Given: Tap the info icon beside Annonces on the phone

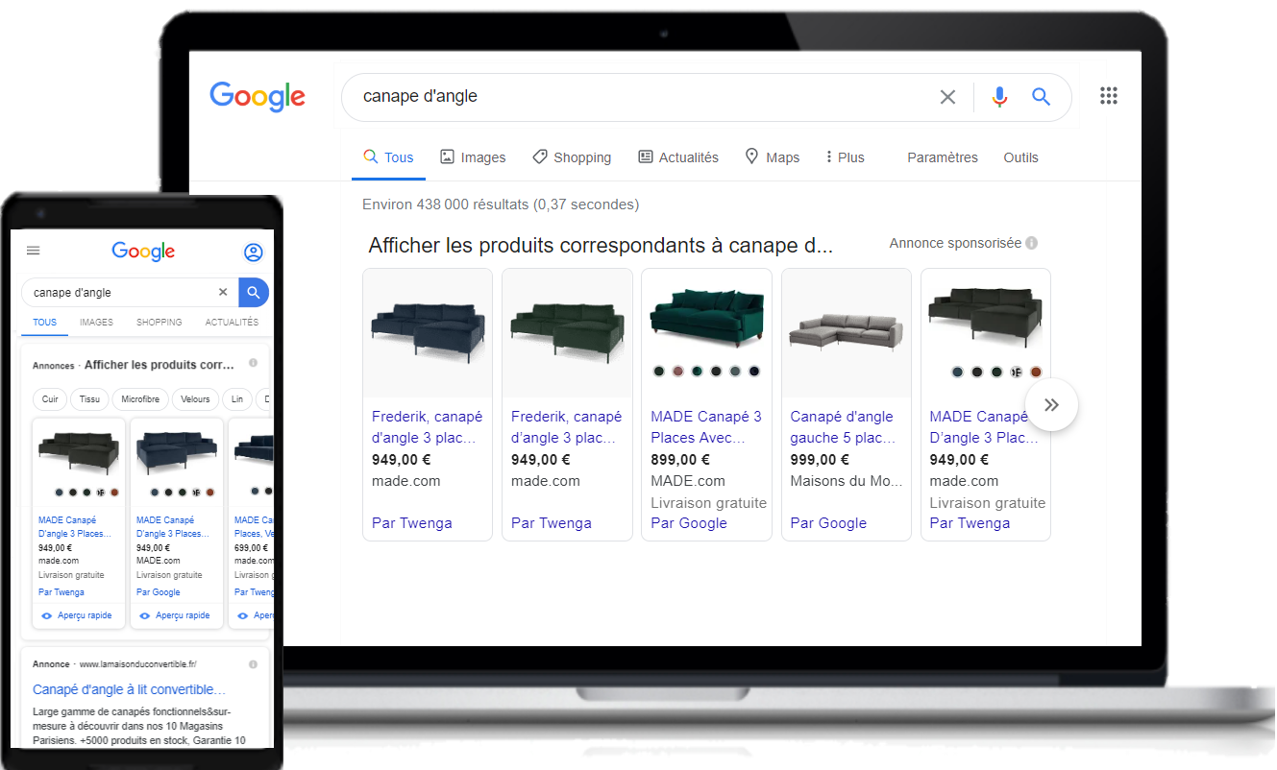Looking at the screenshot, I should coord(253,364).
